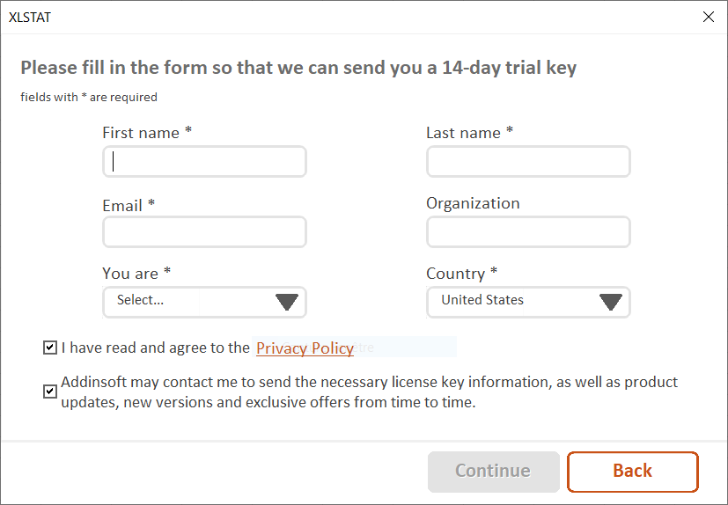The height and width of the screenshot is (505, 728).
Task: Toggle the Addinsoft contact consent checkbox
Action: (50, 392)
